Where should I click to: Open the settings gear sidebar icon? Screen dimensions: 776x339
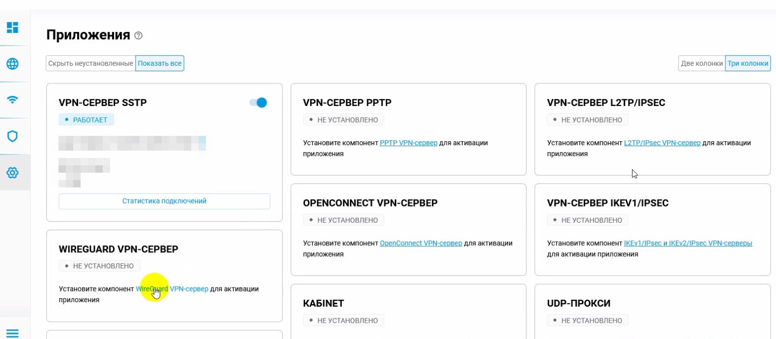13,173
